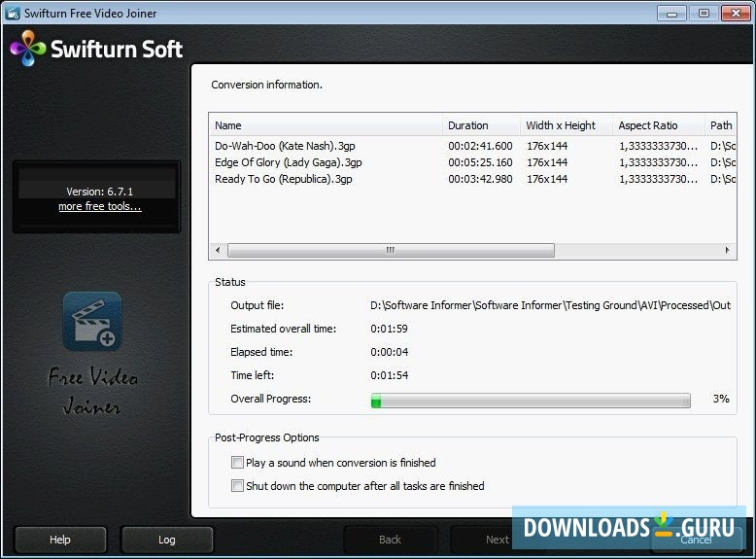Screen dimensions: 756x559
Task: Click the horizontal scrollbar thumb of file list
Action: [391, 250]
